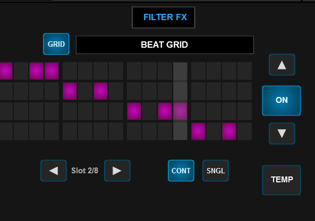The height and width of the screenshot is (221, 315).
Task: Disable highlighted magenta cell in third row
Action: [x=180, y=111]
